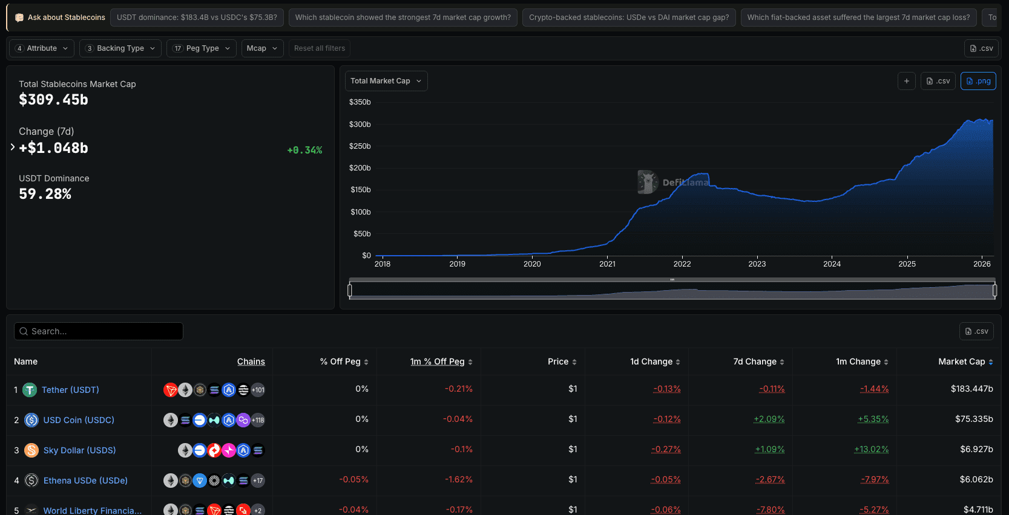Click the Sky Dollar (USDS) logo icon
1009x515 pixels.
[x=31, y=450]
